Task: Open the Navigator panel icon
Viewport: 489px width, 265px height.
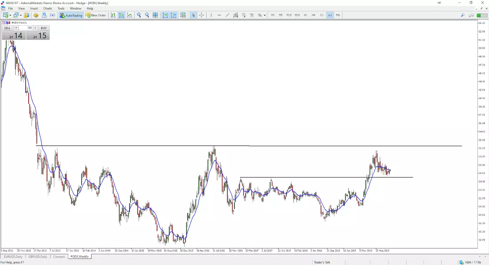Action: coord(44,15)
